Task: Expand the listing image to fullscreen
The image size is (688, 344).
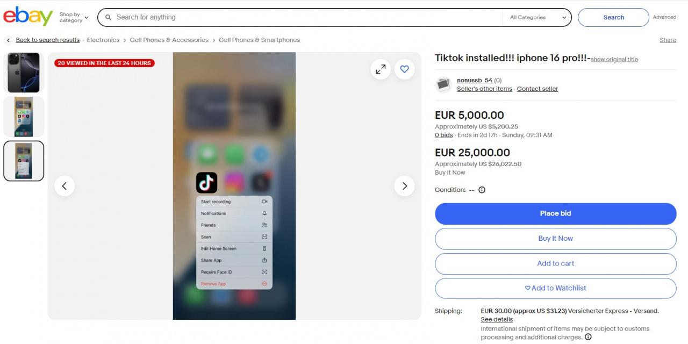Action: click(381, 69)
